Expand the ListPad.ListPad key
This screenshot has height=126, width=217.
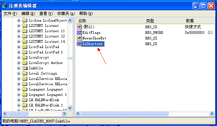19,47
